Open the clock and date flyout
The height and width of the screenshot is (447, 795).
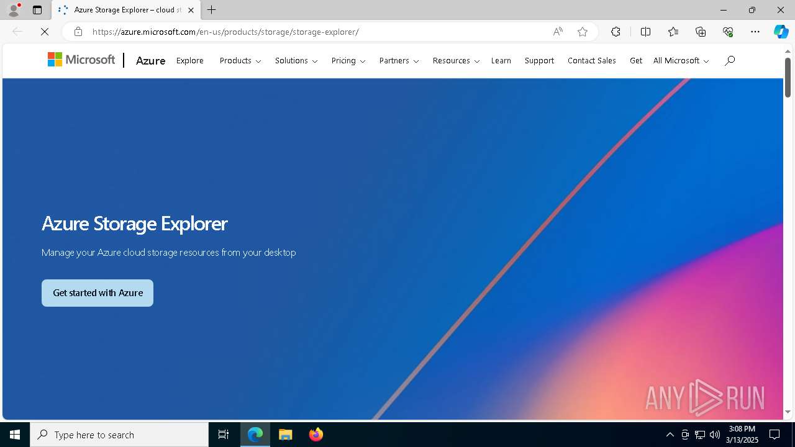tap(743, 435)
